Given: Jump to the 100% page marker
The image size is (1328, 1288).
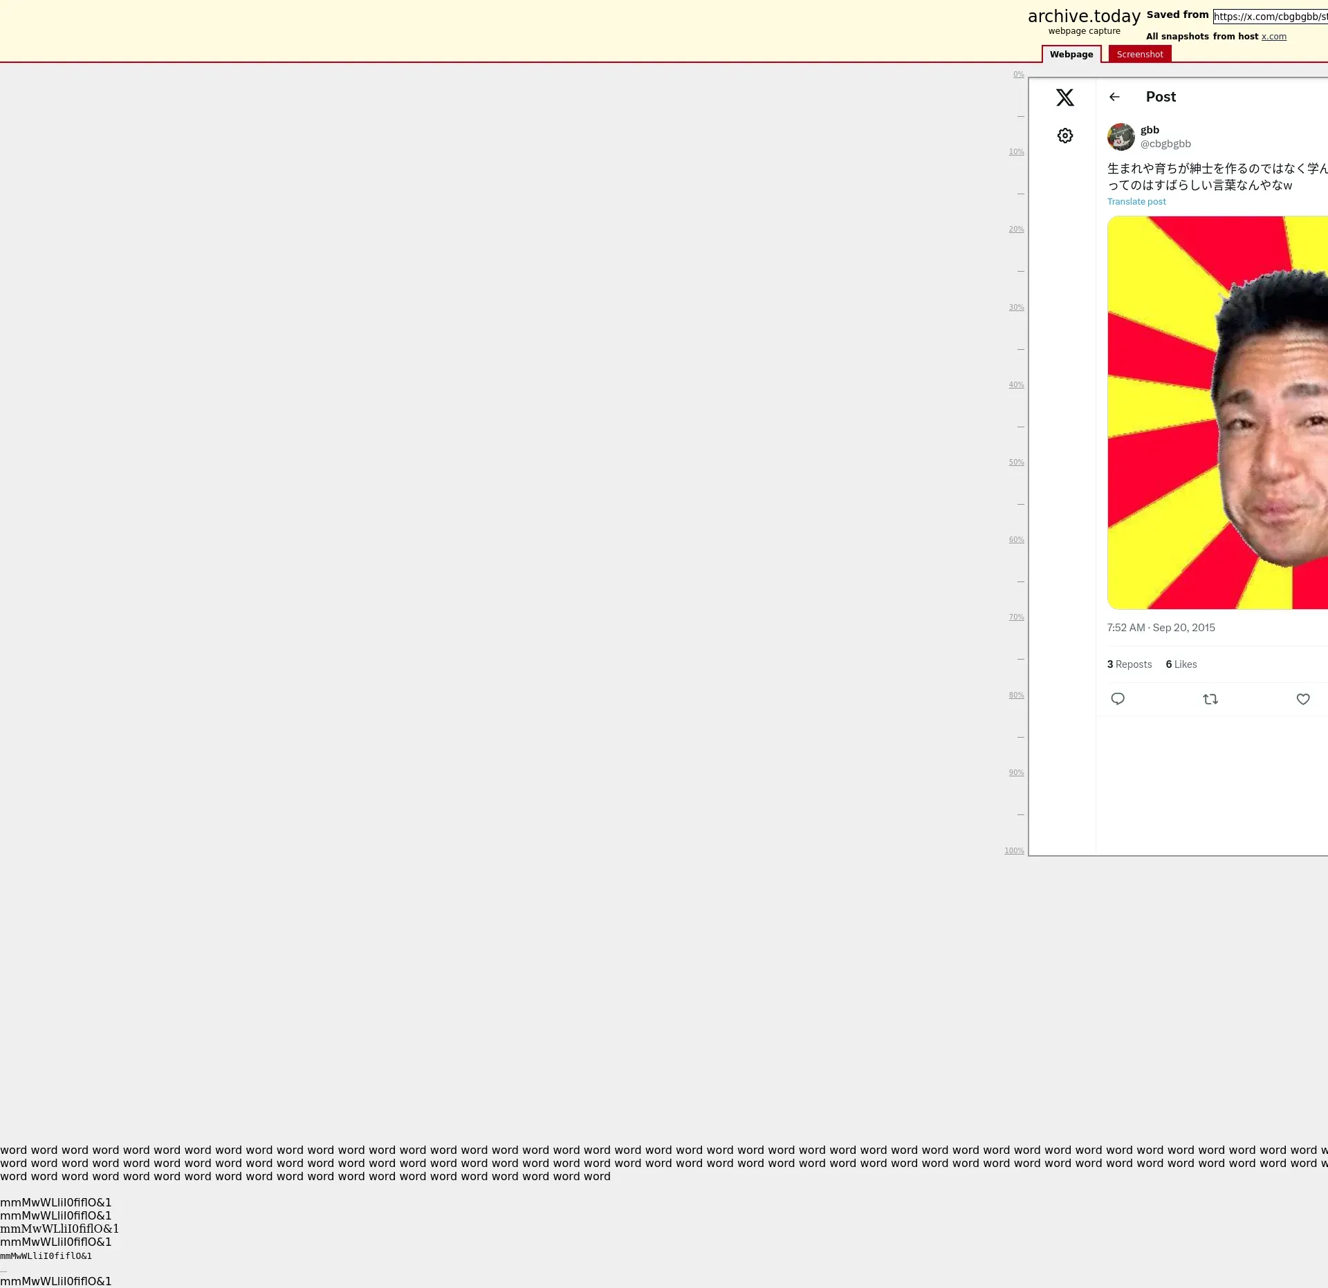Looking at the screenshot, I should click(1013, 851).
